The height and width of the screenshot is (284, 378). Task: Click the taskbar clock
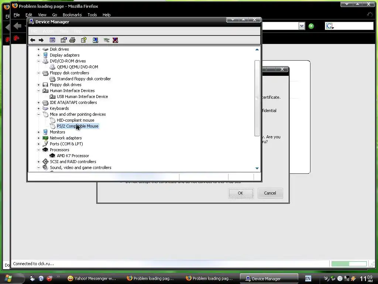[366, 278]
